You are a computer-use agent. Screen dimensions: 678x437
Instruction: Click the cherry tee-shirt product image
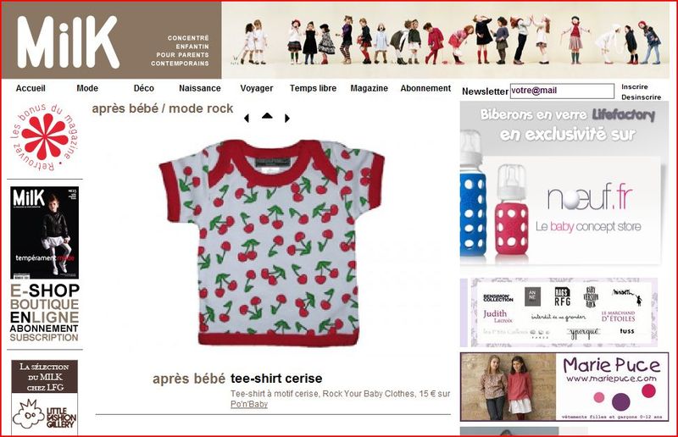pos(271,242)
